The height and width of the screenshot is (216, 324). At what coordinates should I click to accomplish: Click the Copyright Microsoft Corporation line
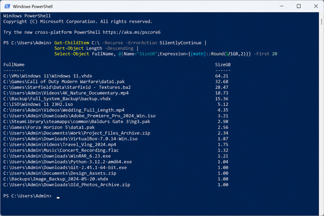pyautogui.click(x=78, y=22)
